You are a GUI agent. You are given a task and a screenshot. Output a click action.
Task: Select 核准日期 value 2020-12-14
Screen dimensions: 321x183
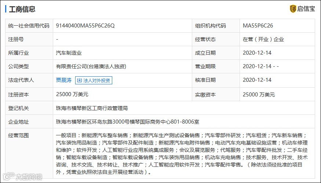(x=257, y=80)
